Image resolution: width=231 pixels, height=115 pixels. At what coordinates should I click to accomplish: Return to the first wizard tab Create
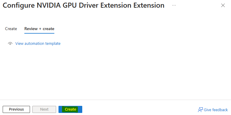tap(11, 29)
